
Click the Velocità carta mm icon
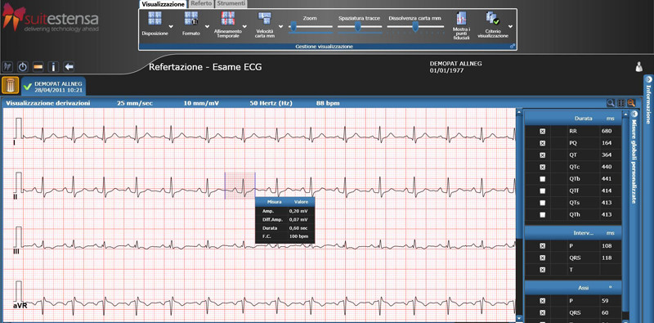coord(264,19)
